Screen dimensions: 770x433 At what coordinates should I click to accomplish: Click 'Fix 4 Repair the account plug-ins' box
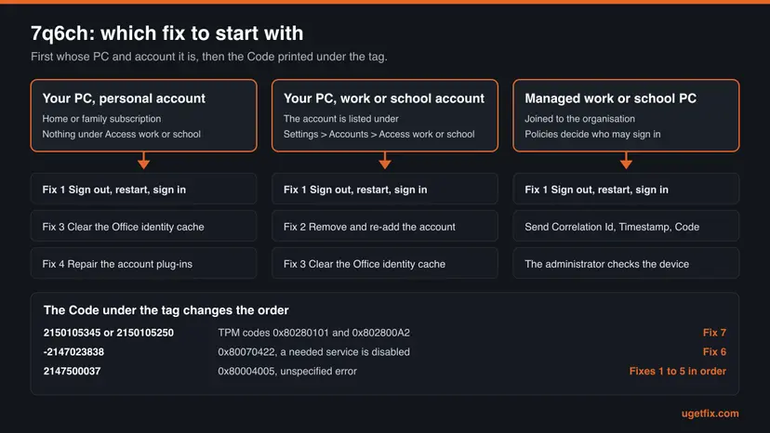(x=143, y=264)
